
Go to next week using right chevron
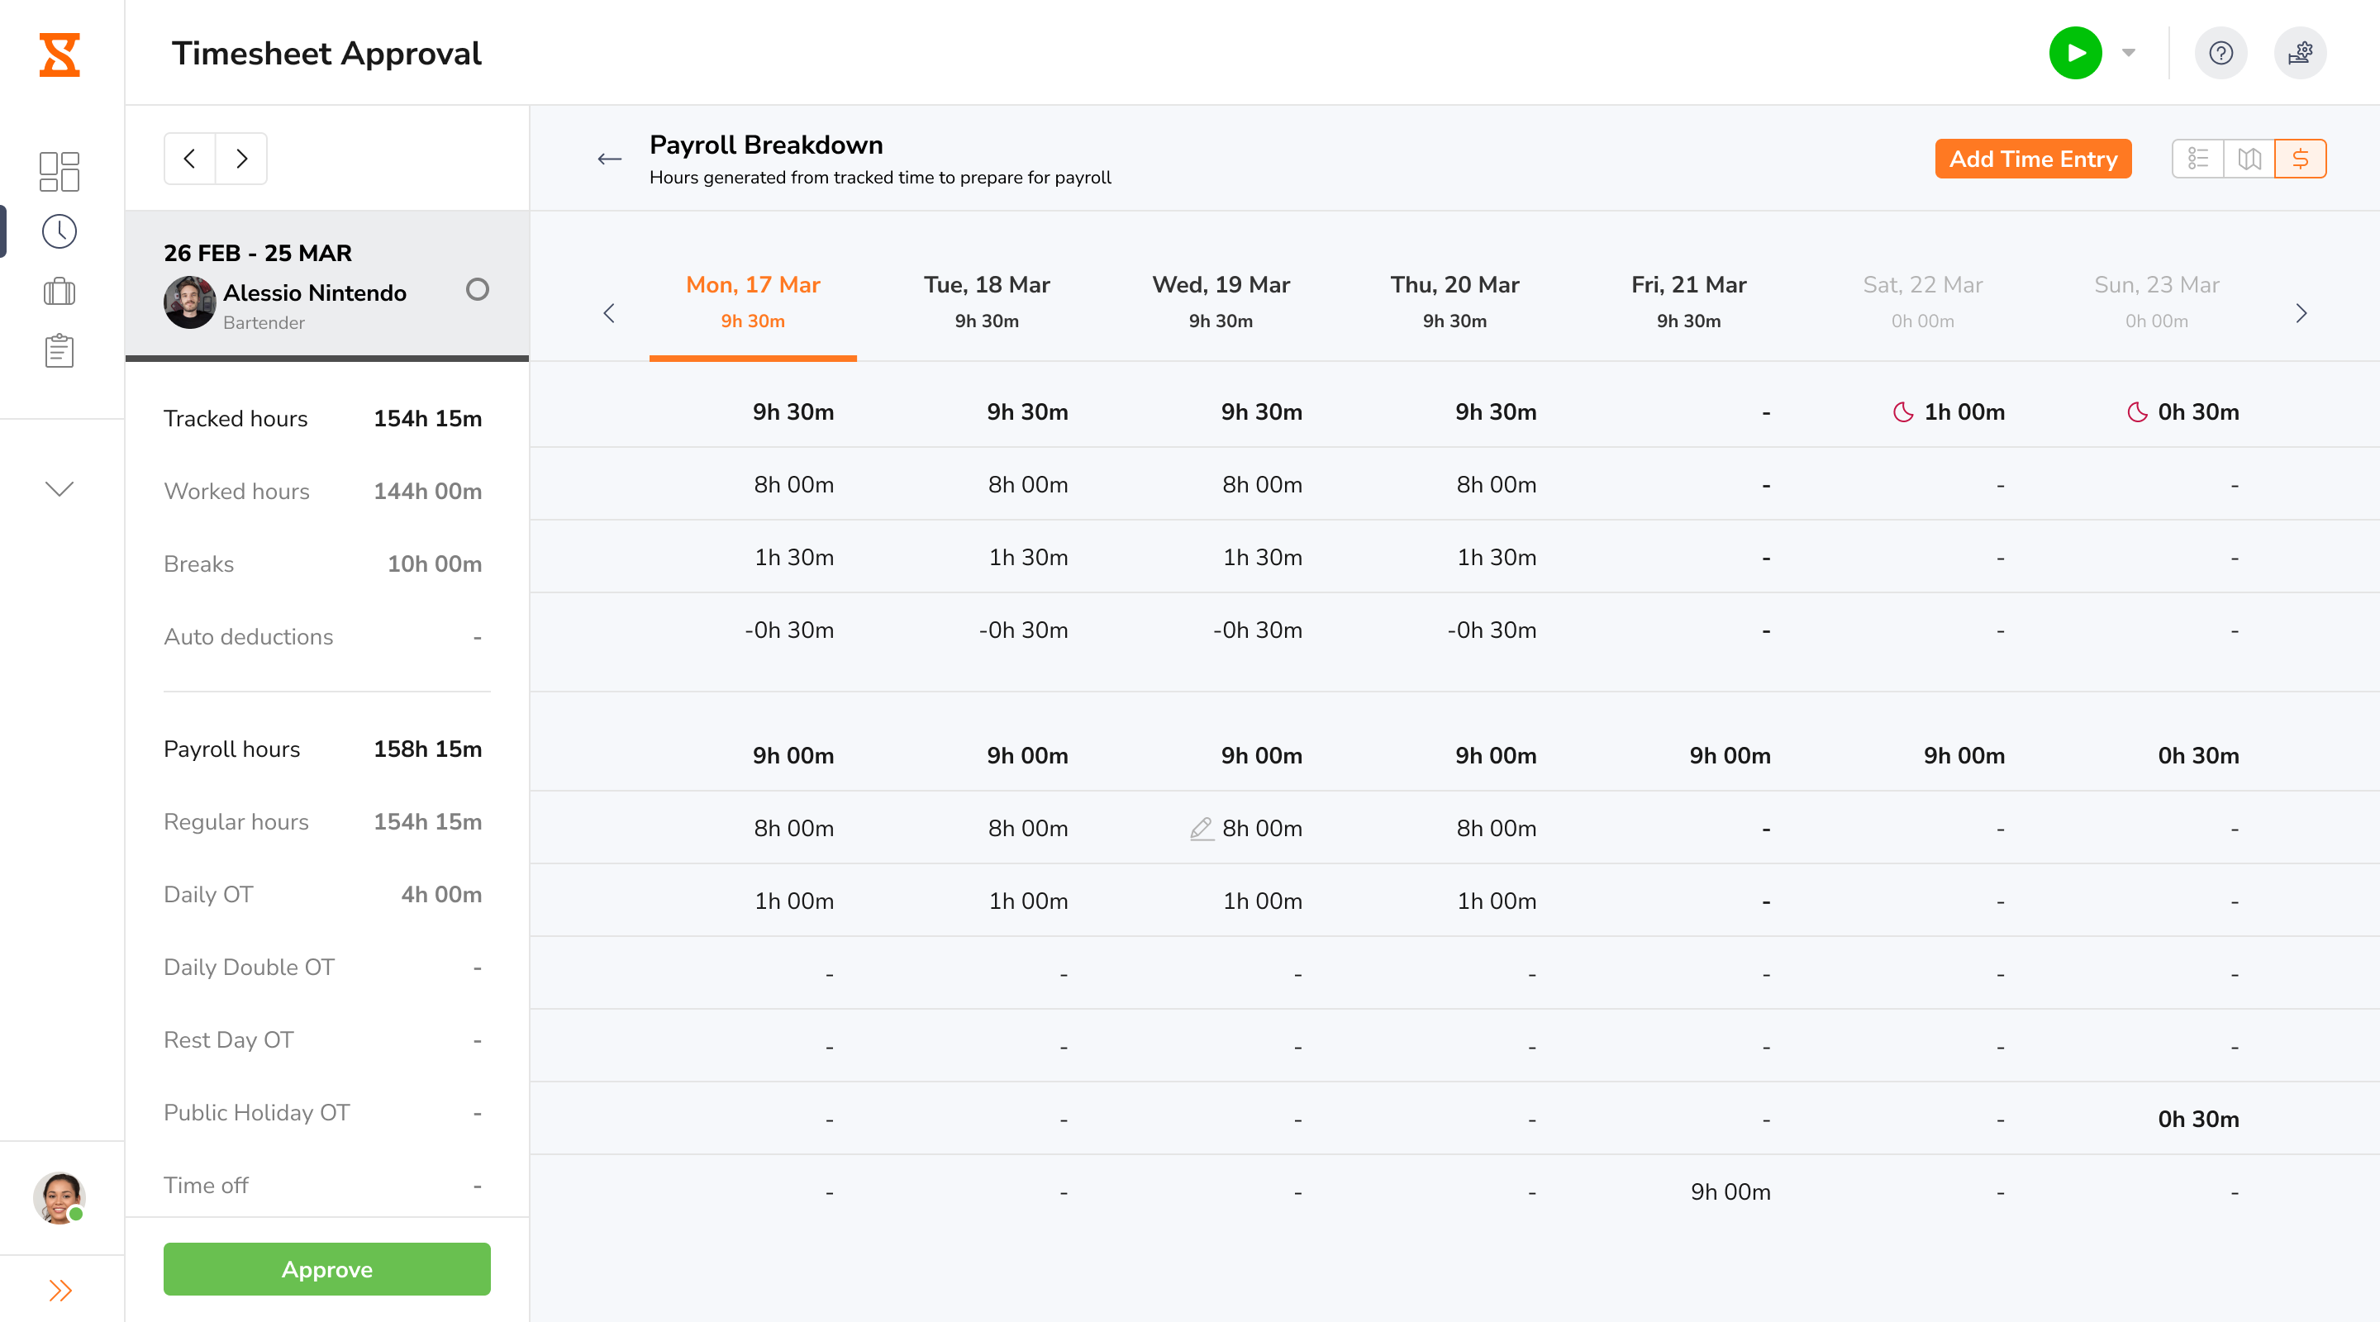pyautogui.click(x=2301, y=313)
